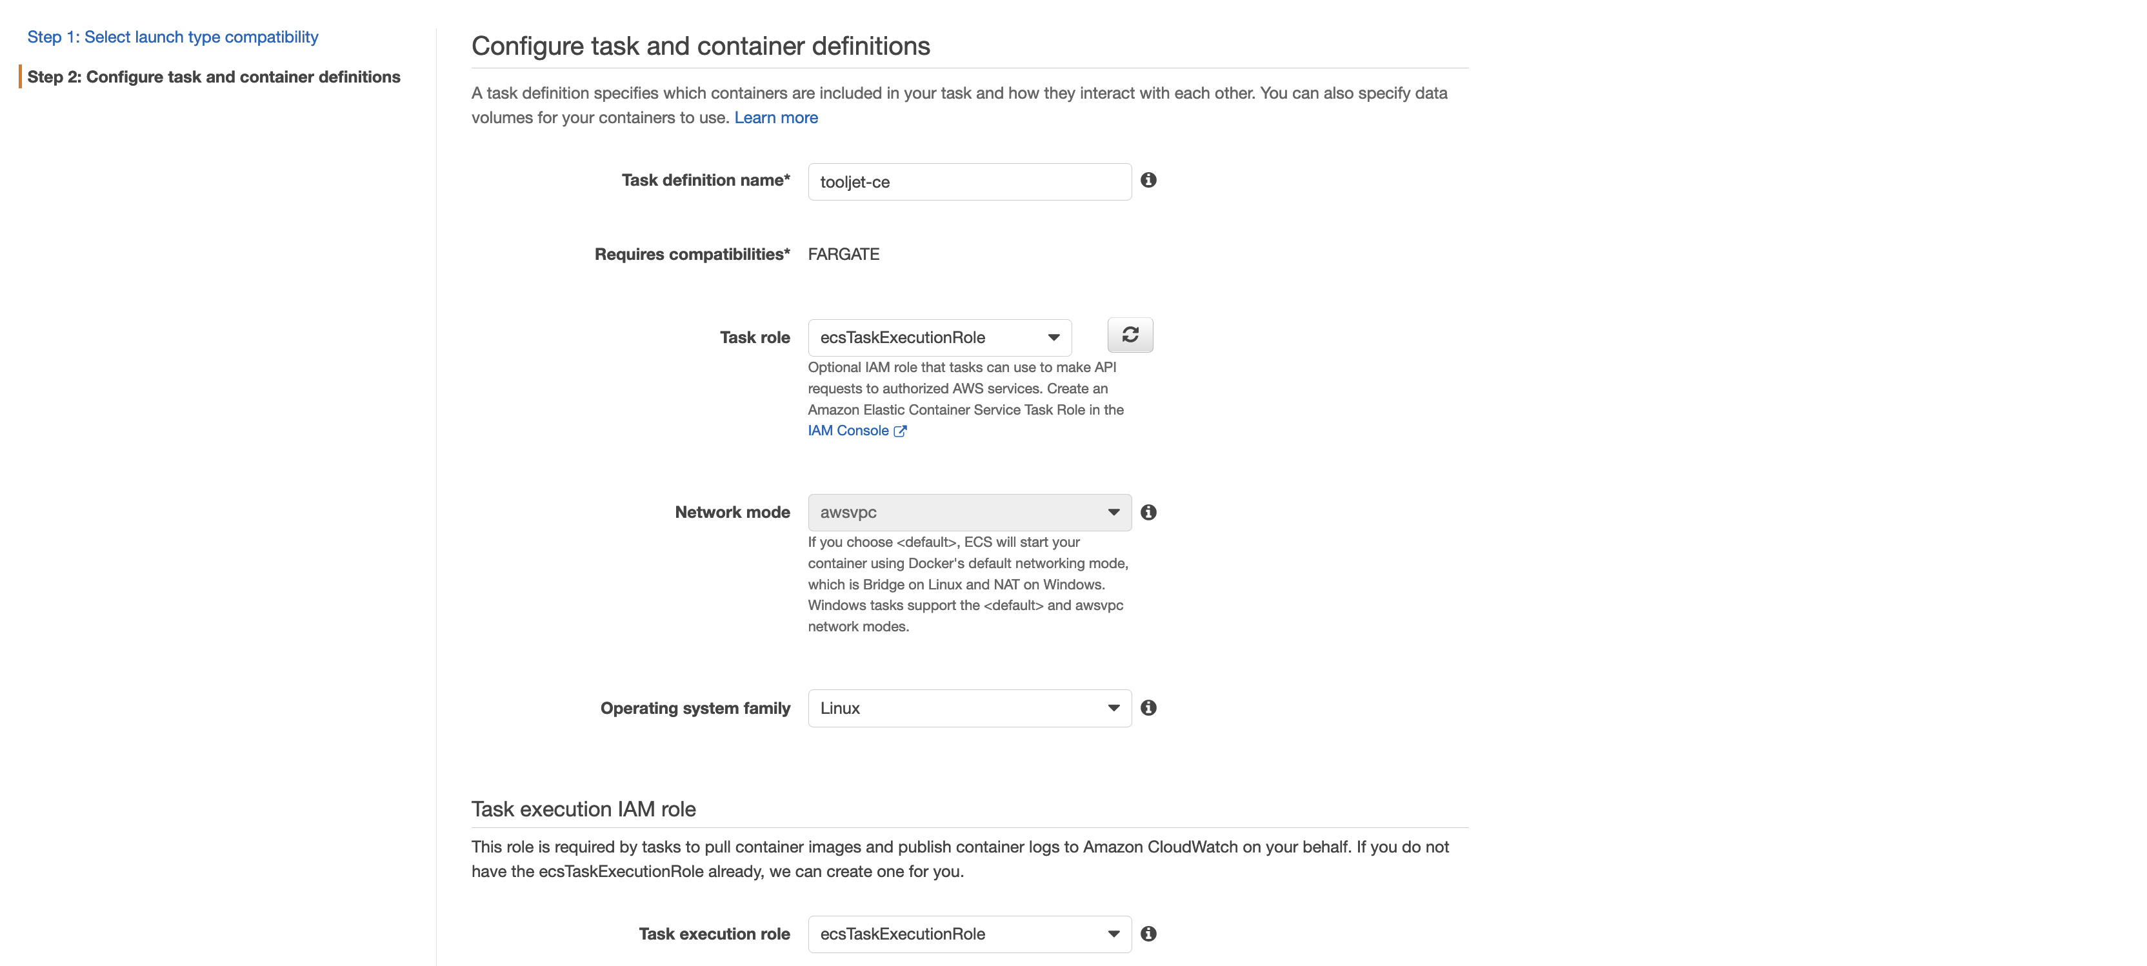Show info tooltip for Network mode
This screenshot has width=2147, height=966.
pyautogui.click(x=1148, y=512)
